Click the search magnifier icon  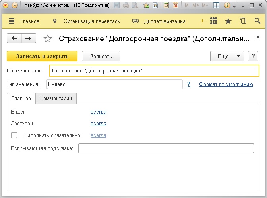257,21
